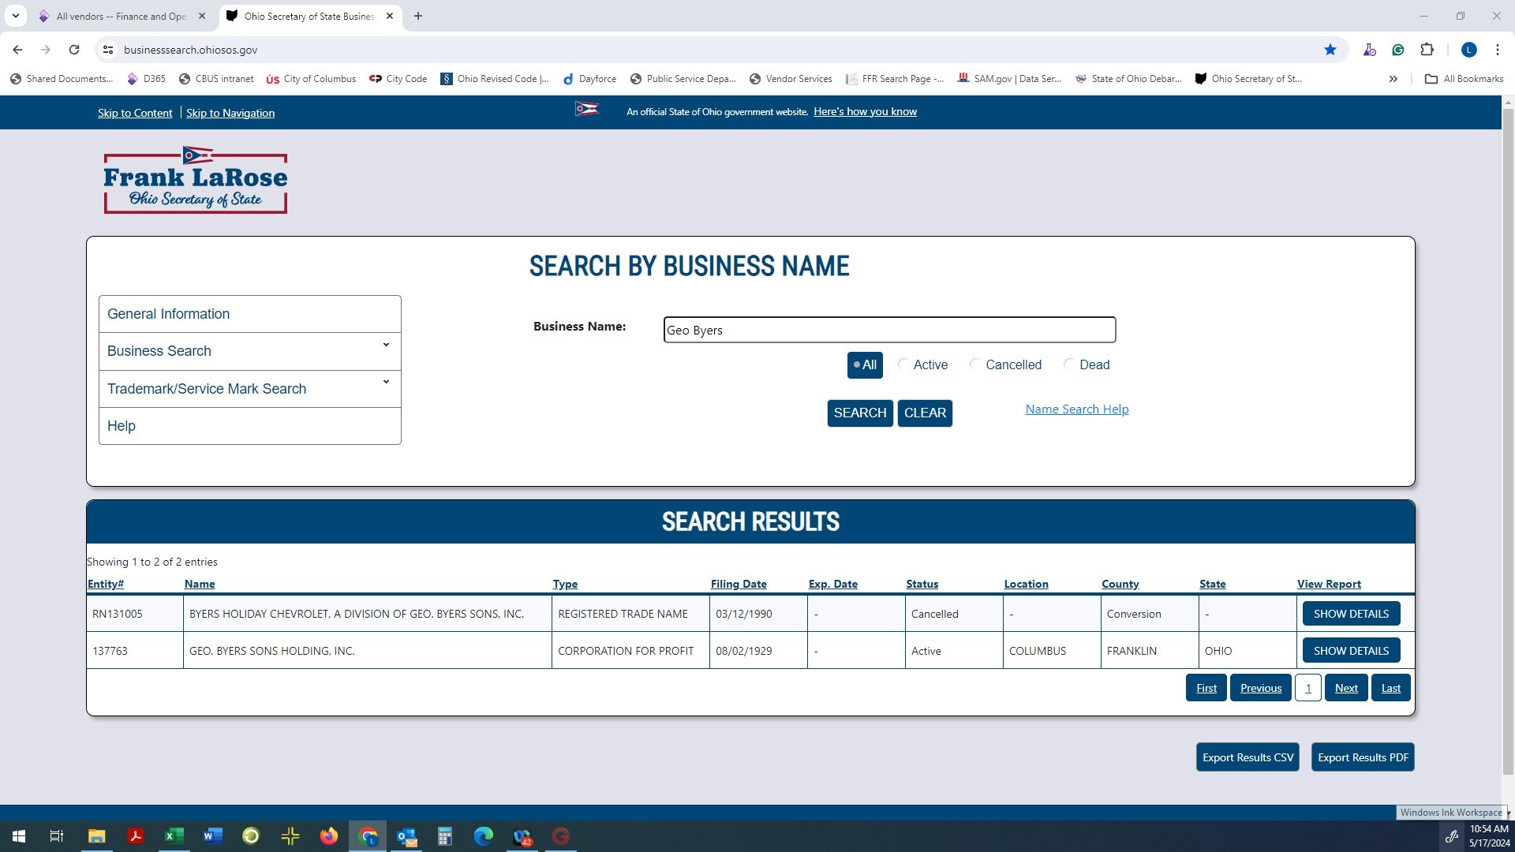Select the Cancelled radio button
The width and height of the screenshot is (1515, 852).
[975, 364]
